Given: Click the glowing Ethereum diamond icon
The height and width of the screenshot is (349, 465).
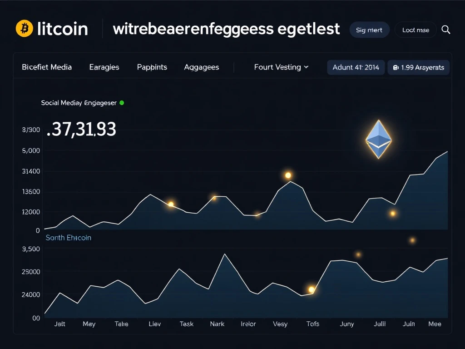Looking at the screenshot, I should click(378, 140).
